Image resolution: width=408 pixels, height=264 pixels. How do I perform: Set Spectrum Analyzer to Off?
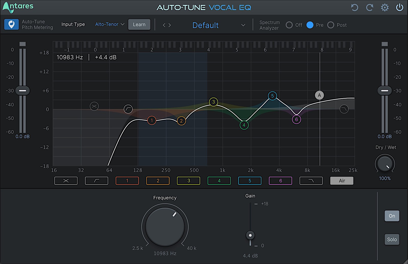pos(289,25)
